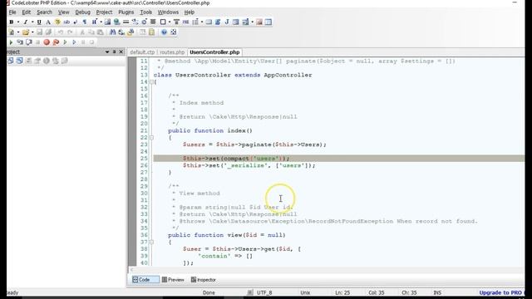Toggle Bold formatting in HTML toolbar
Screen dimensions: 532x299
[11, 22]
